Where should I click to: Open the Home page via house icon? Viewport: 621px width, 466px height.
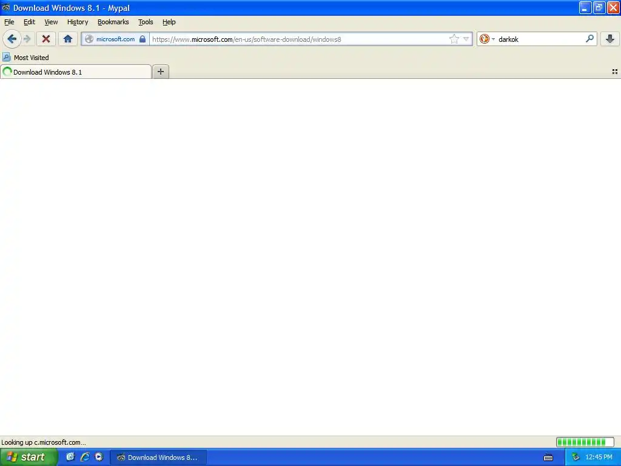[68, 39]
